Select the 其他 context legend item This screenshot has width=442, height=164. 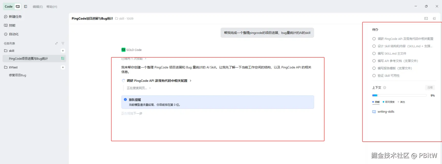pos(401,102)
